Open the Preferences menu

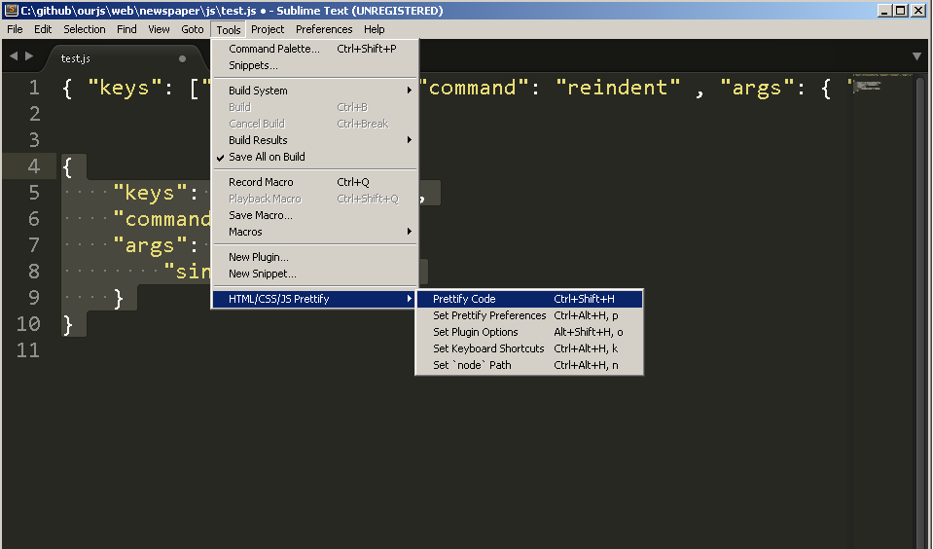(324, 29)
